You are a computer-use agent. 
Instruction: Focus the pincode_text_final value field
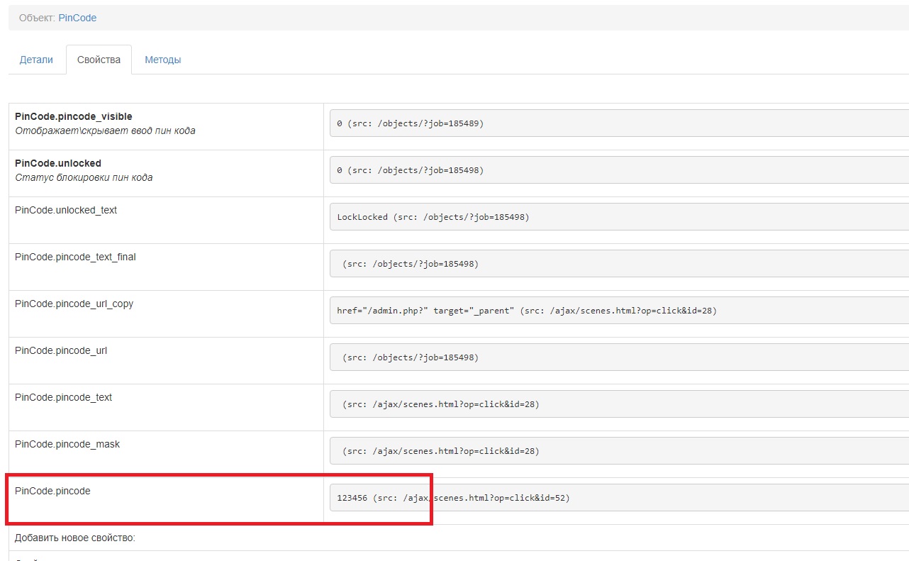618,264
